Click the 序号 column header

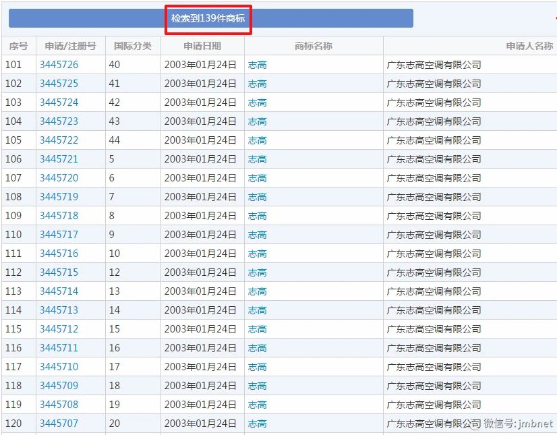click(x=18, y=46)
